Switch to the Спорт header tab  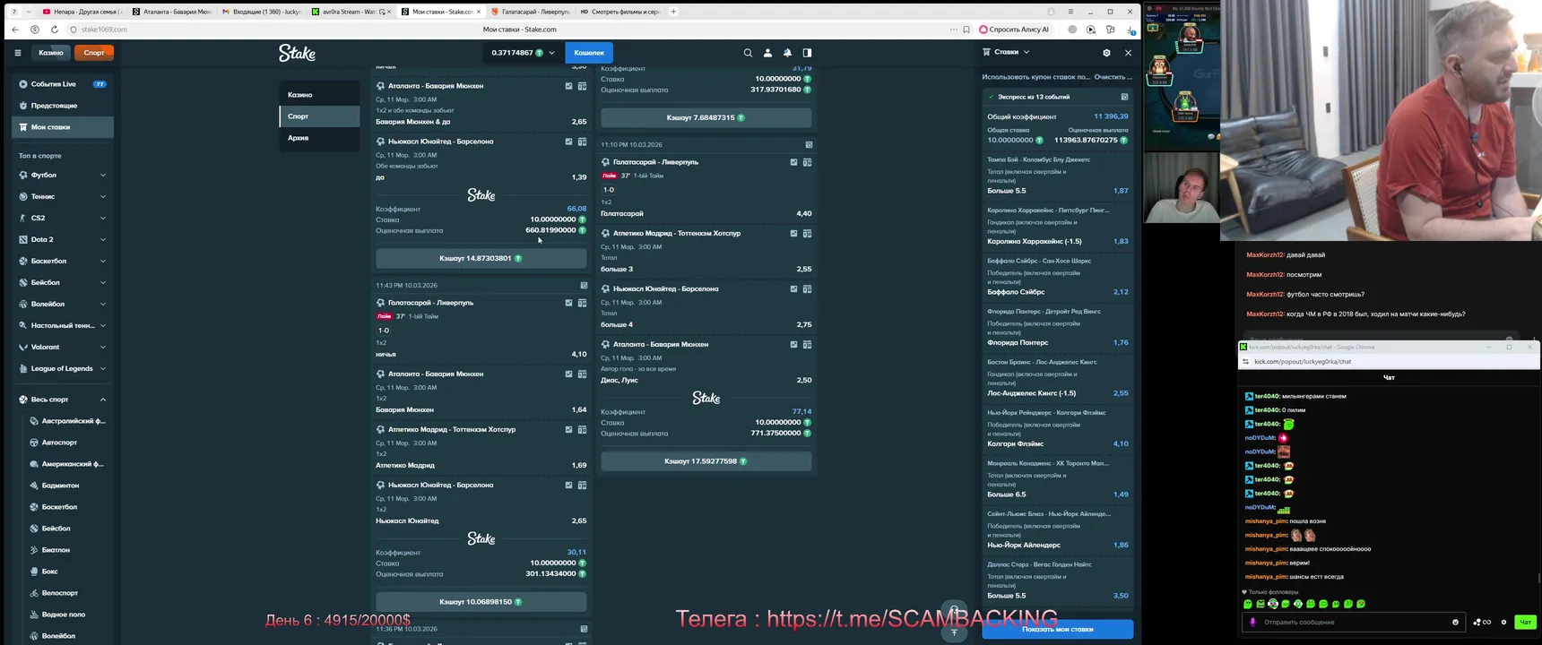[x=94, y=53]
